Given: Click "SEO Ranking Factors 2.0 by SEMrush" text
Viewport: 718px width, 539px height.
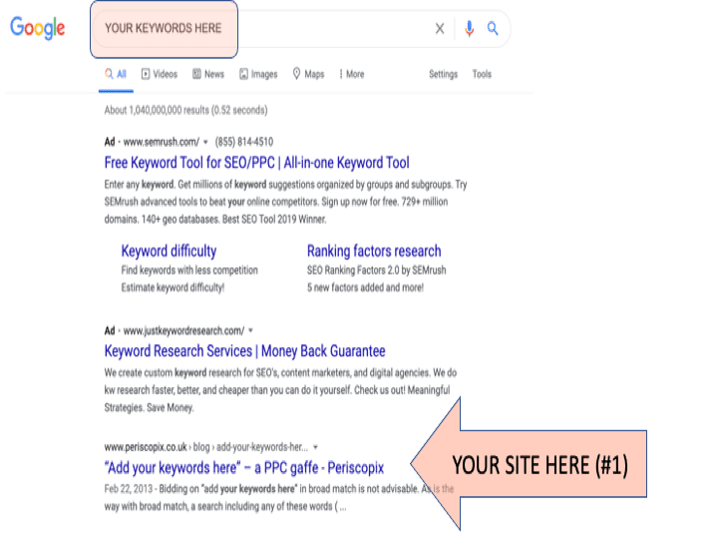Looking at the screenshot, I should coord(376,270).
